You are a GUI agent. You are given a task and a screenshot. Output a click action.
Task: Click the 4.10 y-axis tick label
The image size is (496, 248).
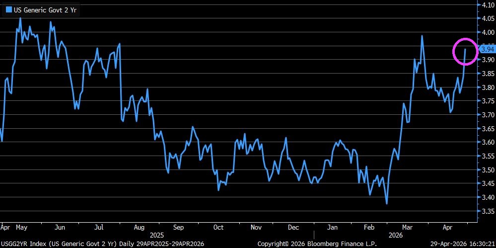[488, 5]
